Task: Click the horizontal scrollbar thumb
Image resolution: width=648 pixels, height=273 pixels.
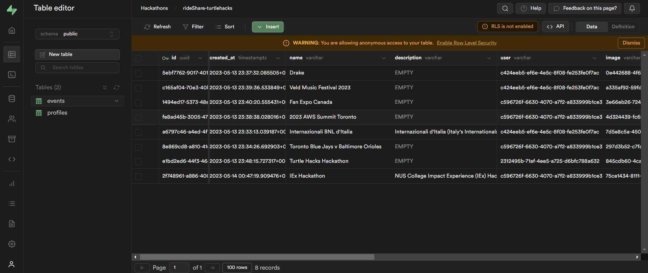Action: 257,257
